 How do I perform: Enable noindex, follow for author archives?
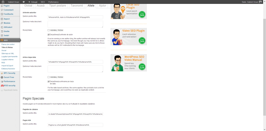(49, 30)
